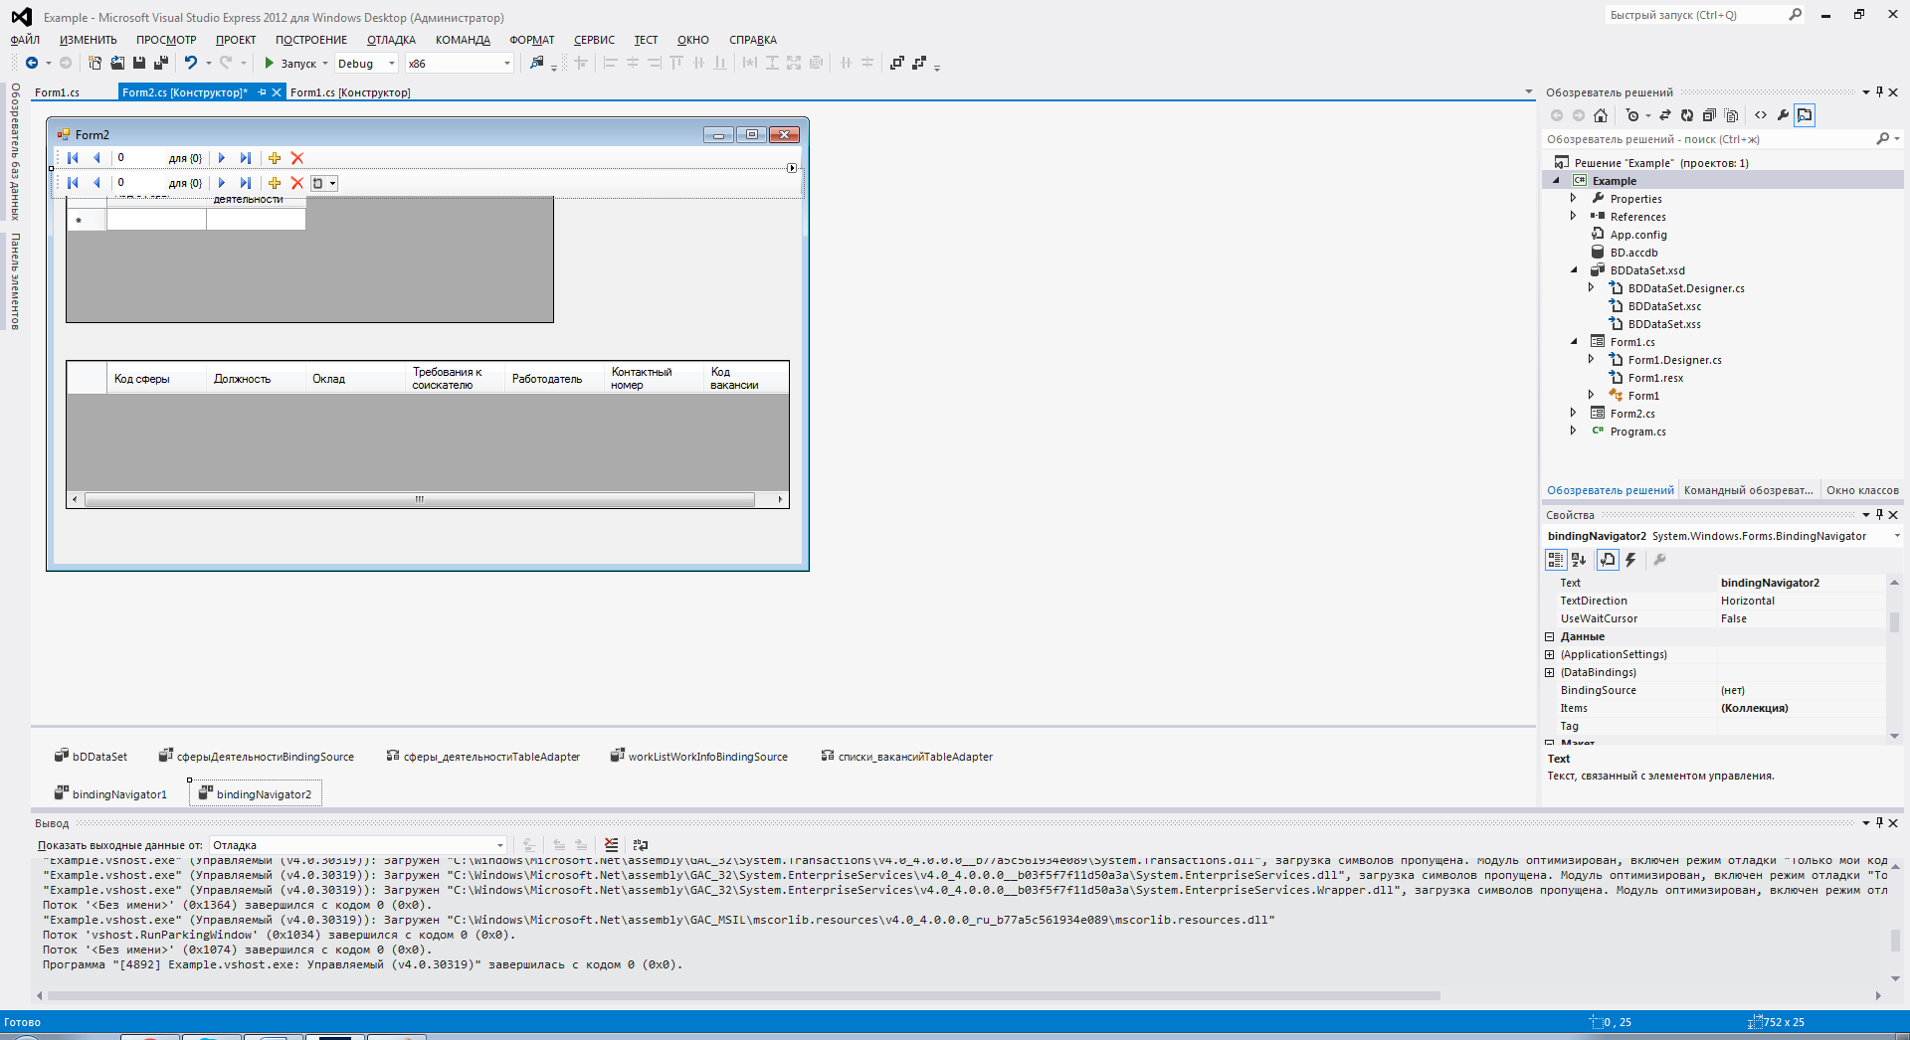The image size is (1910, 1040).
Task: Click the New project toolbar icon
Action: pyautogui.click(x=95, y=63)
